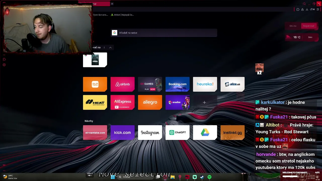The height and width of the screenshot is (181, 322).
Task: Add a new speed dial with the plus tile
Action: pyautogui.click(x=204, y=102)
